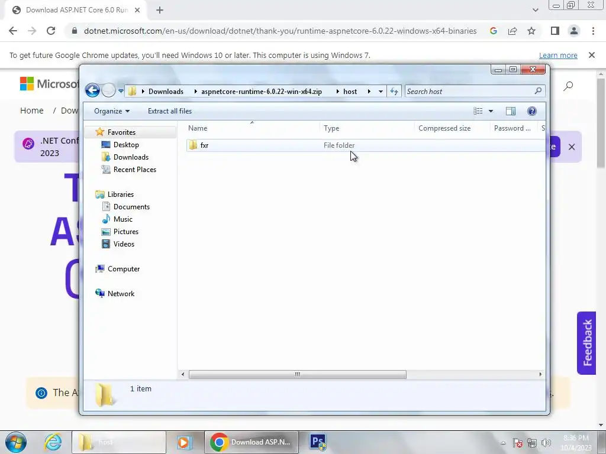Open Photoshop from taskbar

coord(318,442)
